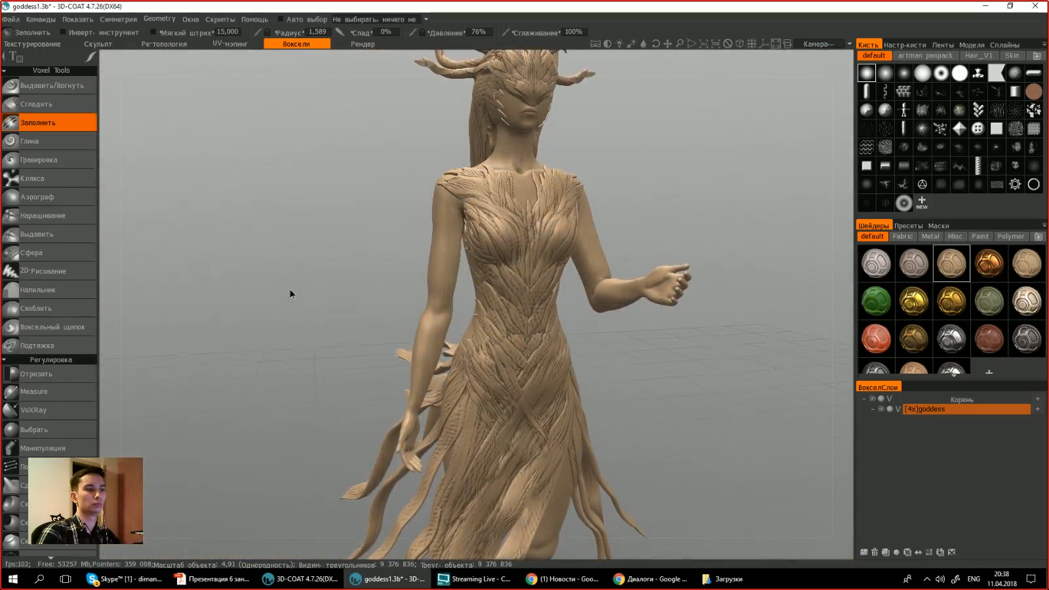Select the Наращивание tool
The height and width of the screenshot is (590, 1049).
point(49,216)
